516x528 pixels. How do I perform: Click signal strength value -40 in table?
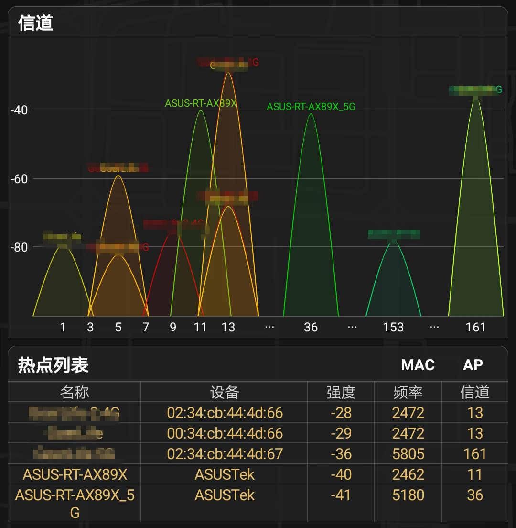click(x=341, y=474)
